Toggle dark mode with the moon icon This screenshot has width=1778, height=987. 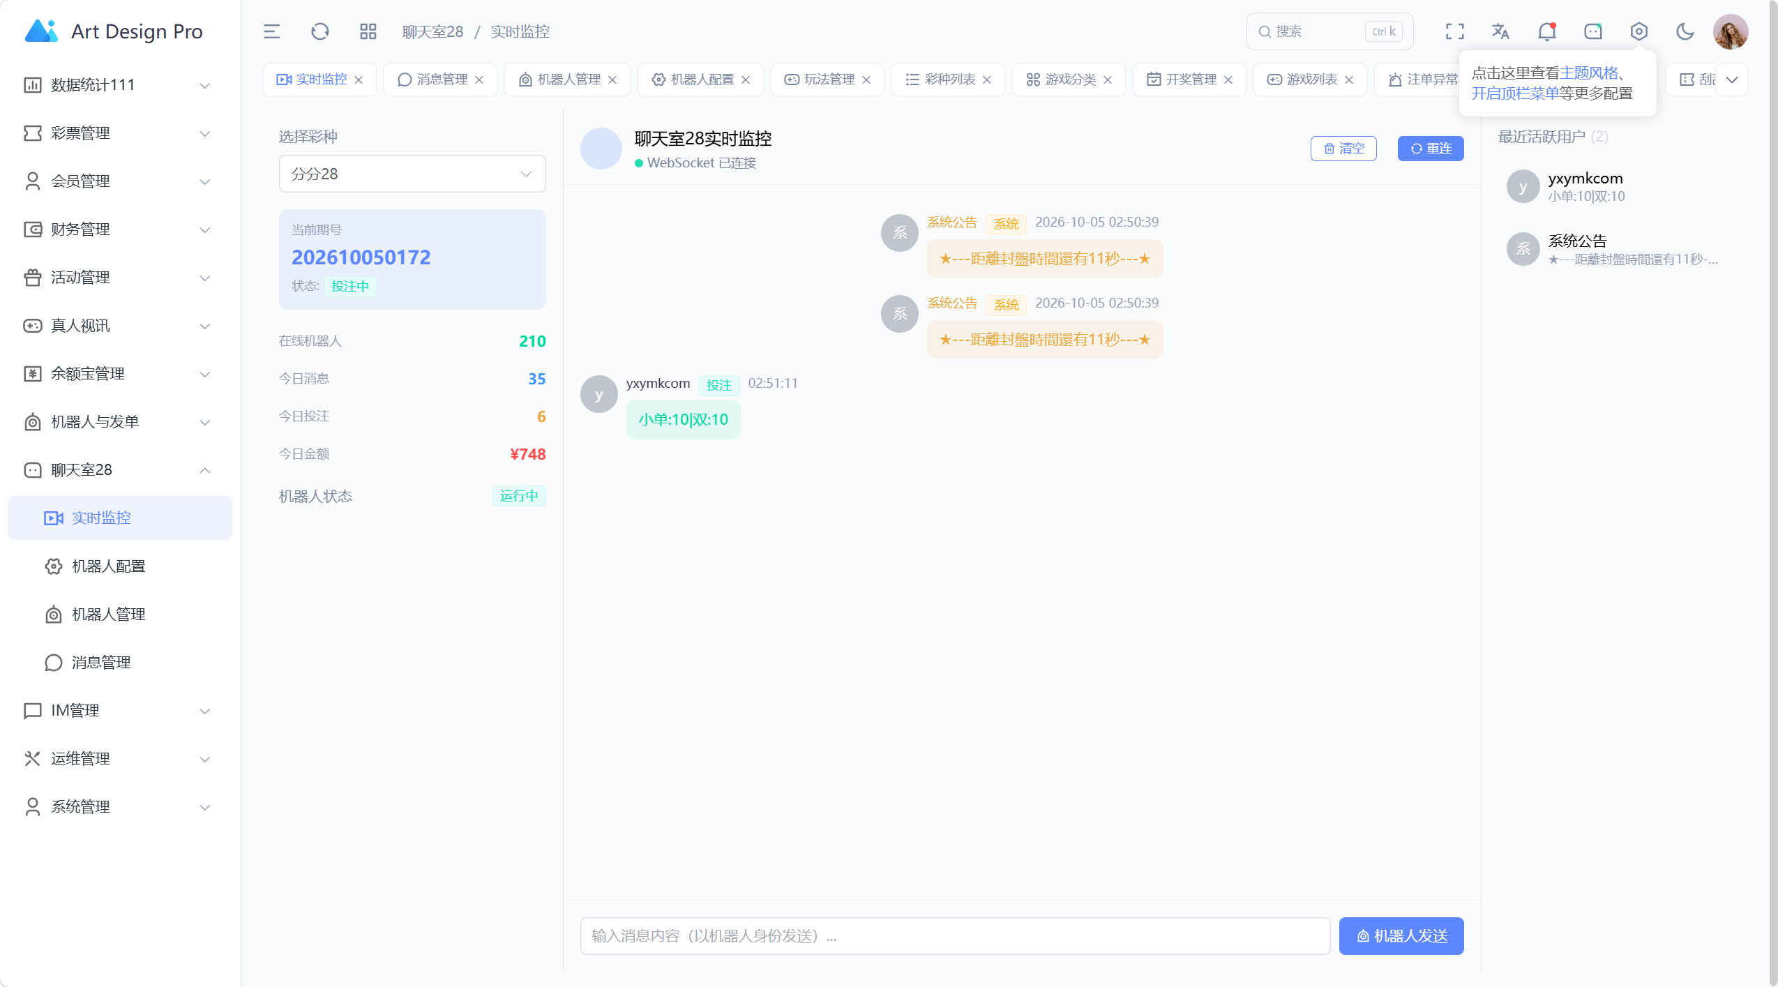click(1685, 31)
